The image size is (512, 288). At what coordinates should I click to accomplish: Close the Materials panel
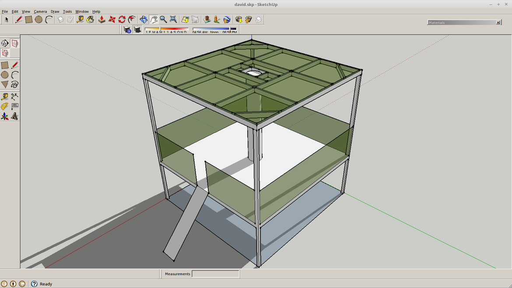point(498,22)
